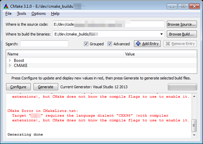Viewport: 203px width, 144px height.
Task: Open the Help menu
Action: pyautogui.click(x=55, y=14)
